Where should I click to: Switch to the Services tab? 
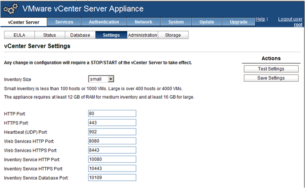pos(64,22)
